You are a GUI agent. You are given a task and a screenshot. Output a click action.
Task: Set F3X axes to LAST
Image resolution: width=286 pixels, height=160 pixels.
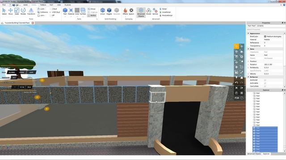31,72
